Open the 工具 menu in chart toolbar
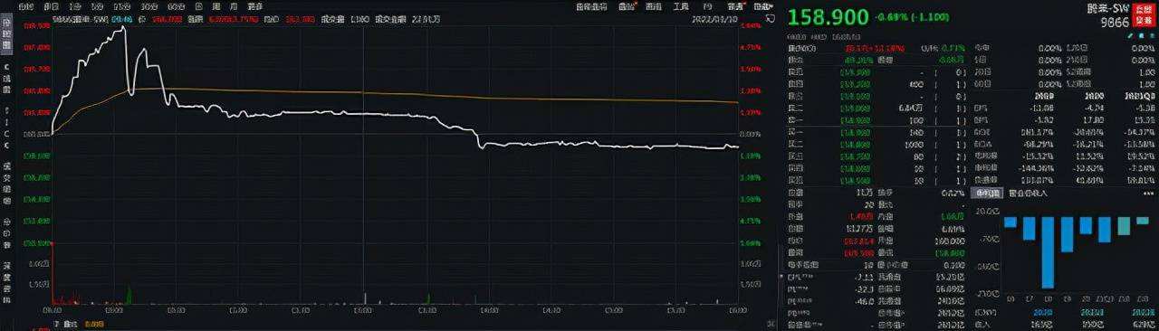The image size is (1159, 331). coord(681,6)
